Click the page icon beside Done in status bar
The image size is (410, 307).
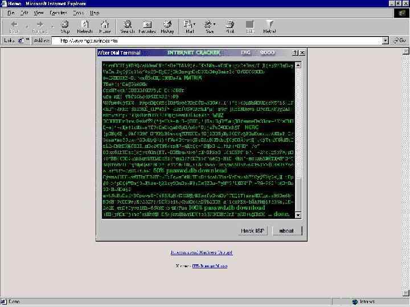pyautogui.click(x=4, y=302)
